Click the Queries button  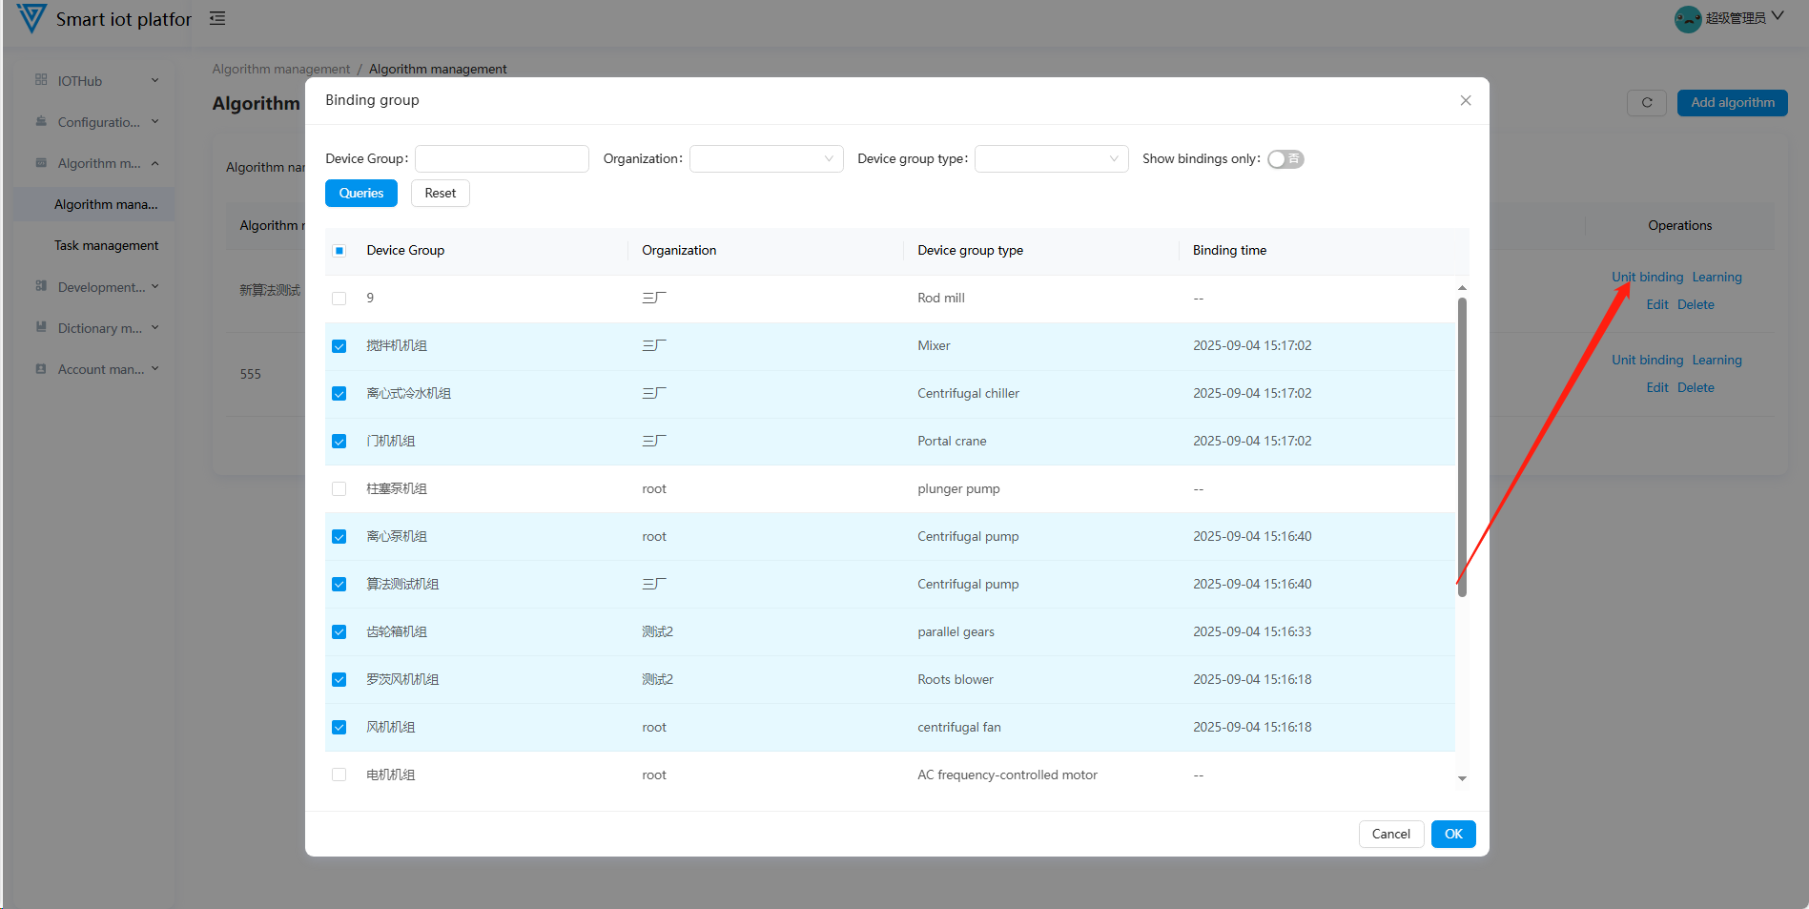click(x=360, y=193)
